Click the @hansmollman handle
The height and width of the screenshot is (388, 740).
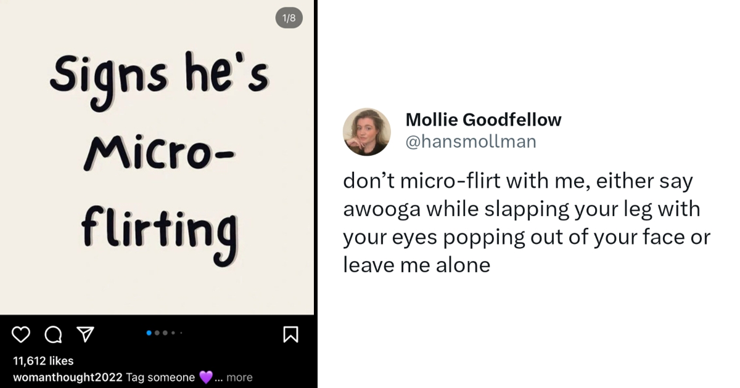coord(471,142)
